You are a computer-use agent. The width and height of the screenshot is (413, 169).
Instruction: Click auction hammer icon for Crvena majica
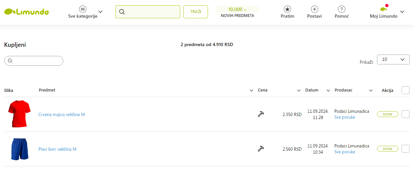pyautogui.click(x=261, y=114)
